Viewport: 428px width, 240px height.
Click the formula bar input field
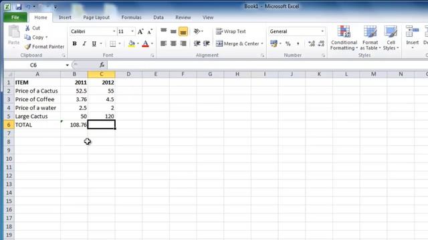(267, 65)
